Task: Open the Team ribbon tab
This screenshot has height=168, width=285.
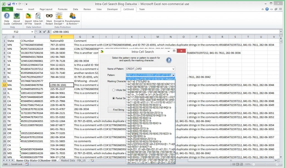Action: [142, 9]
